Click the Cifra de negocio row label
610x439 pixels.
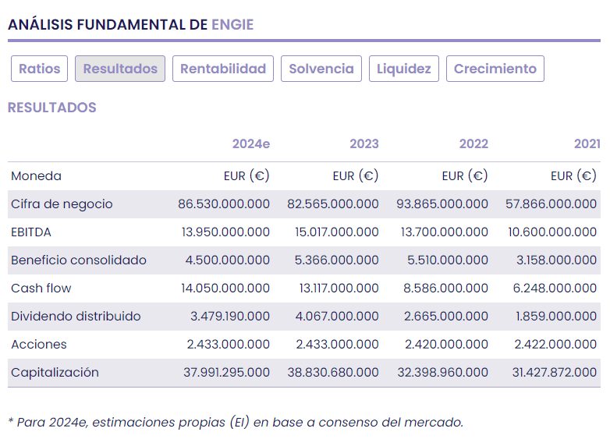pos(62,204)
